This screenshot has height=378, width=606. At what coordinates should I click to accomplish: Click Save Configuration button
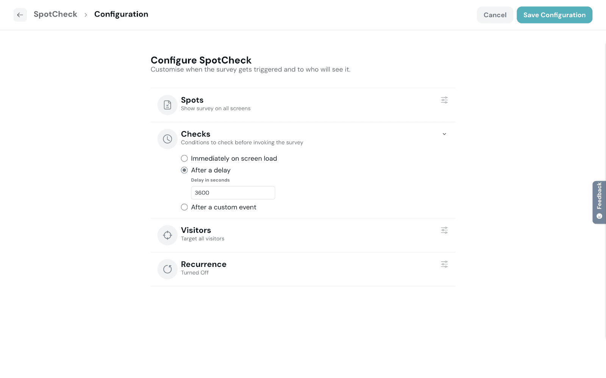(554, 15)
